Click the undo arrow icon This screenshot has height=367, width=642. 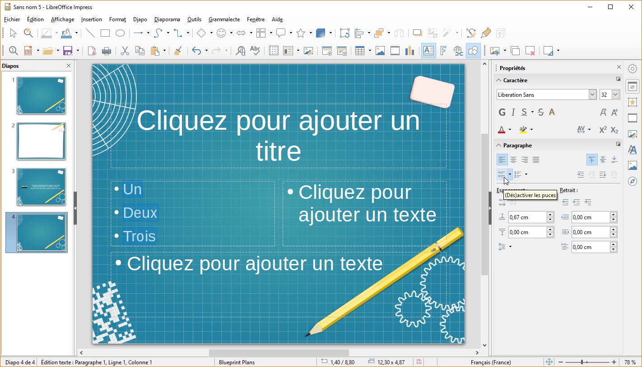[196, 51]
